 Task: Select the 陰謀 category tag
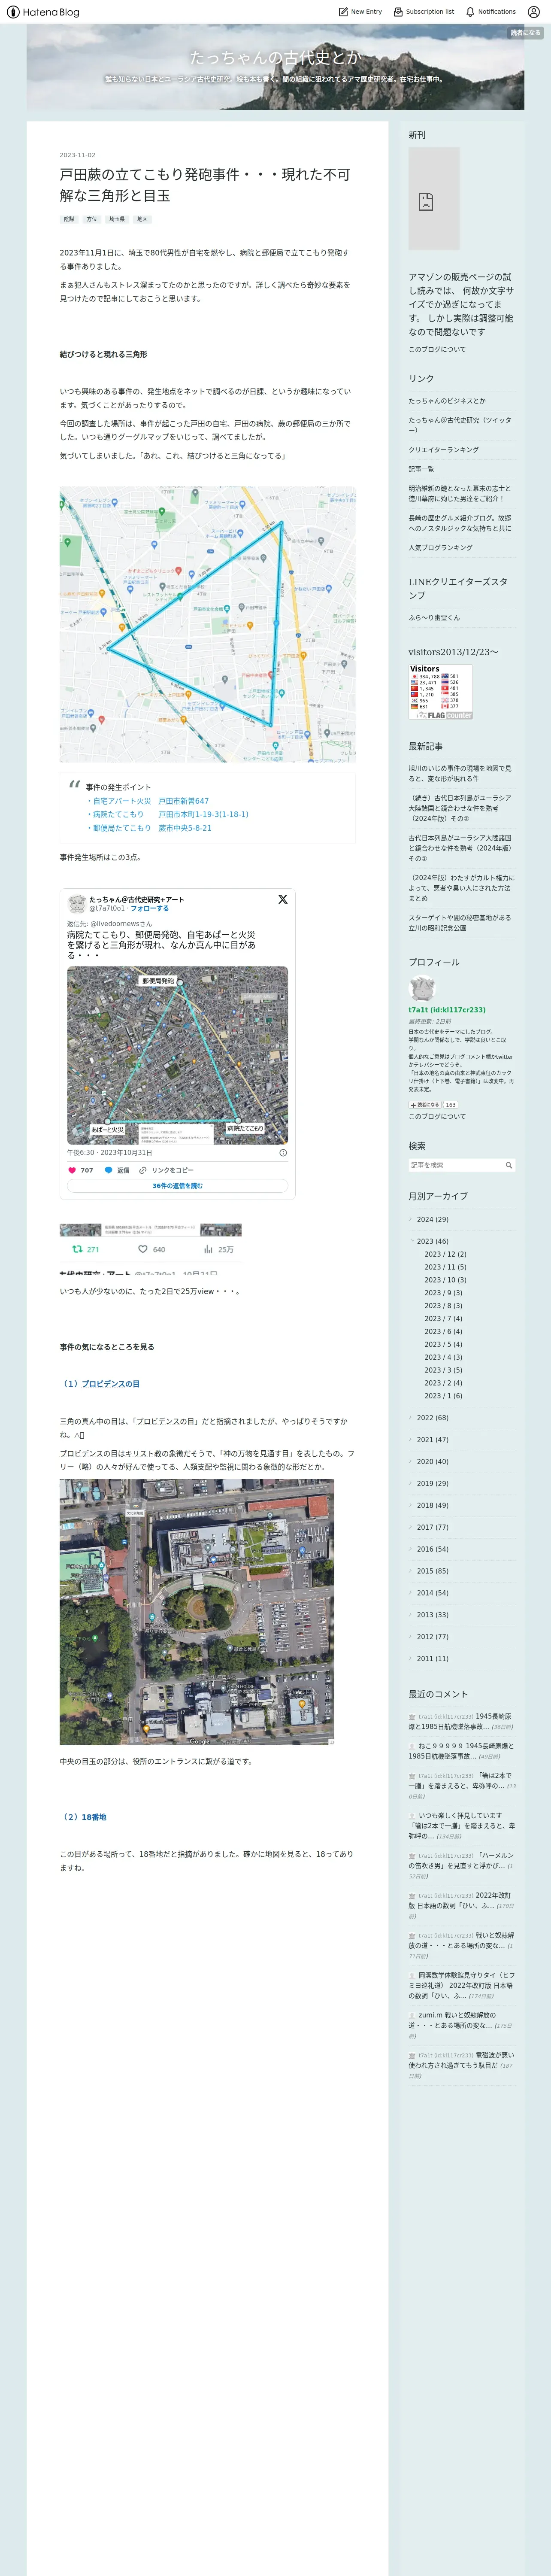click(x=69, y=219)
